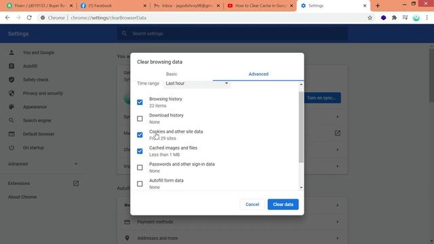Select the Advanced tab in dialog
The width and height of the screenshot is (434, 244).
(258, 74)
